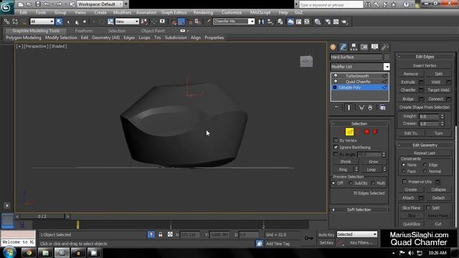
Task: Enable the By Angle checkbox
Action: (336, 155)
